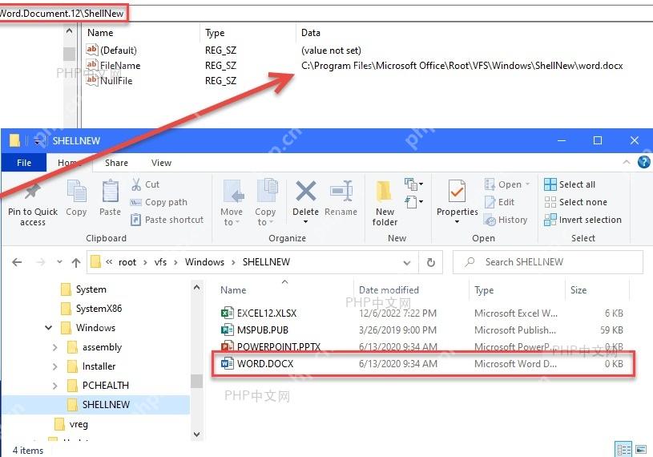Click root in the address breadcrumb

[x=127, y=262]
